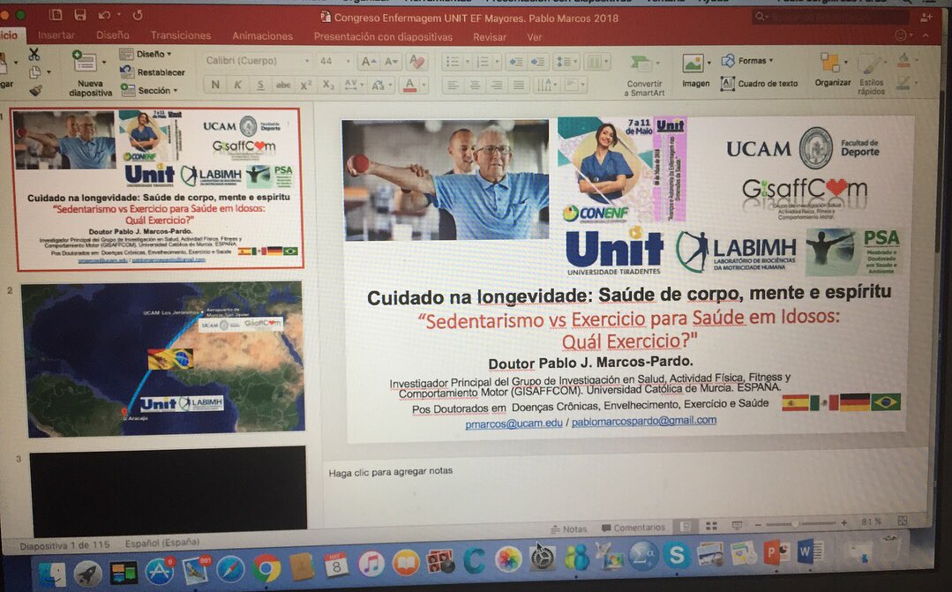Viewport: 952px width, 592px height.
Task: Click Restablecer to reset slide
Action: (153, 72)
